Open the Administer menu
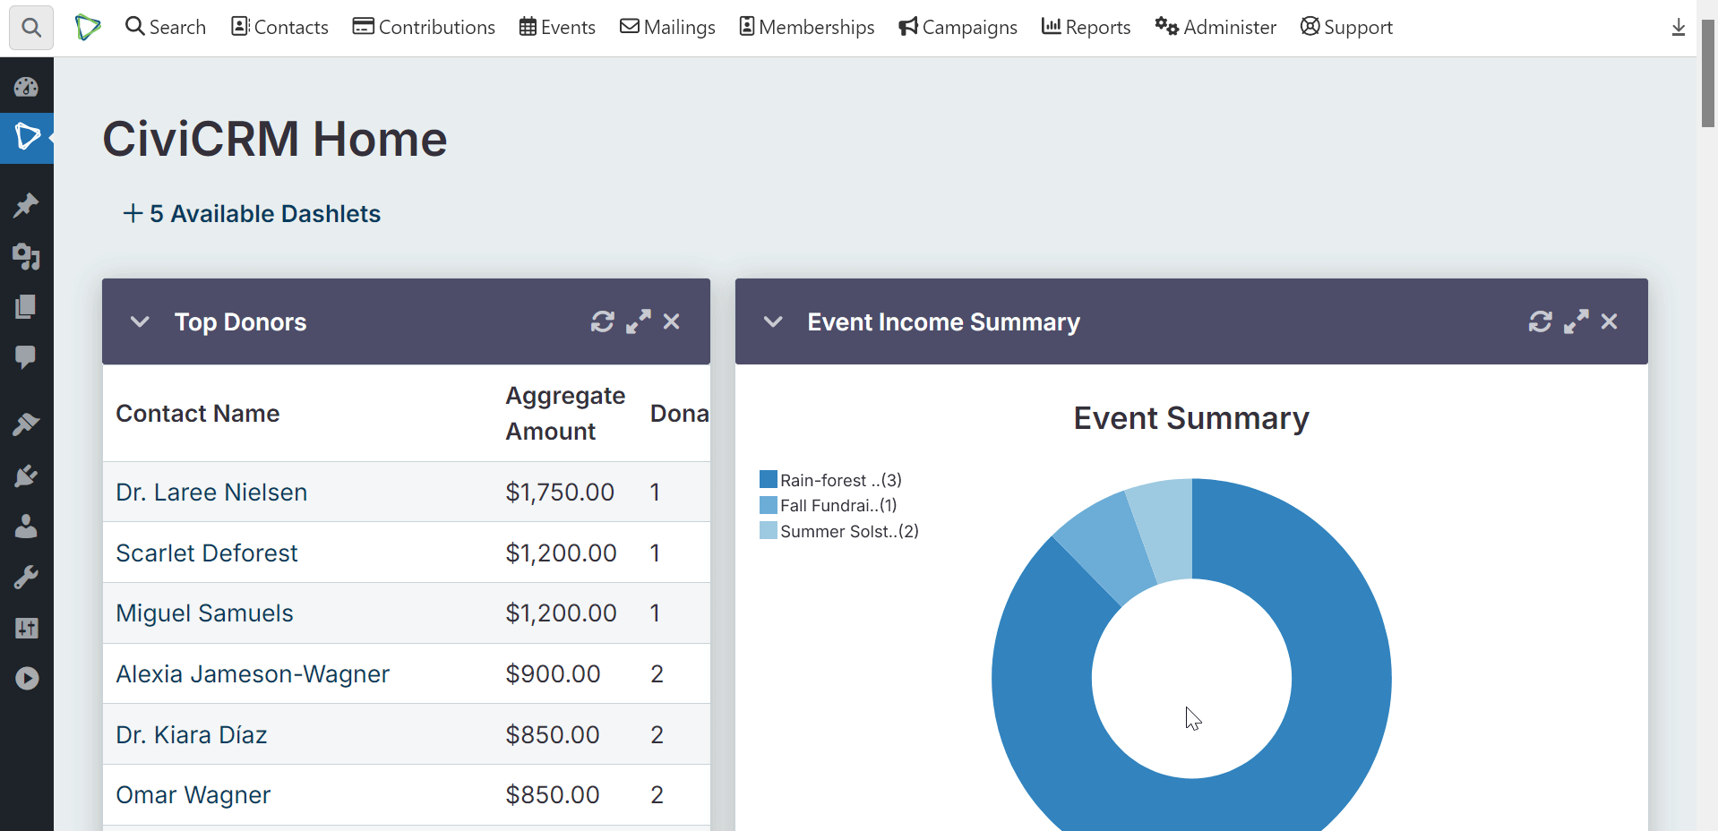 pos(1215,27)
